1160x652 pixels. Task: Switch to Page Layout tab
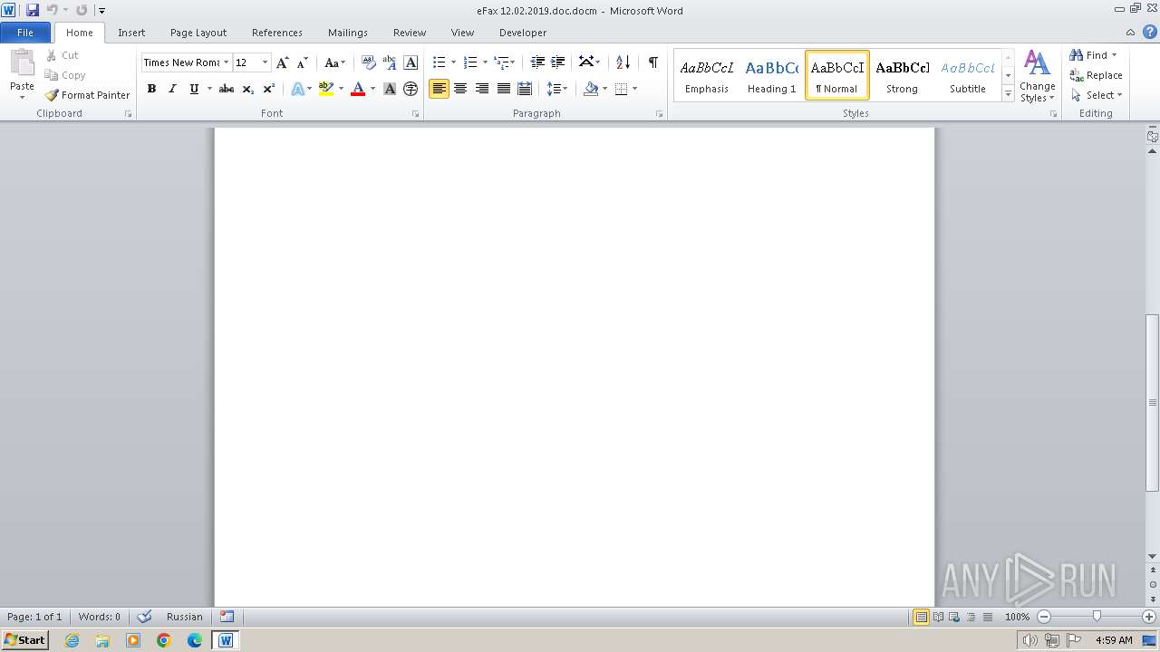(x=198, y=33)
